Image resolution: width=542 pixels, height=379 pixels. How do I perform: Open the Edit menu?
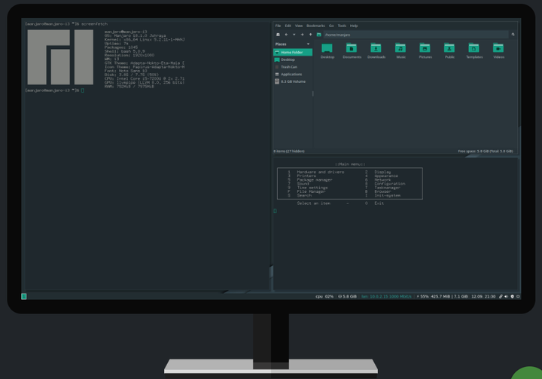coord(288,26)
